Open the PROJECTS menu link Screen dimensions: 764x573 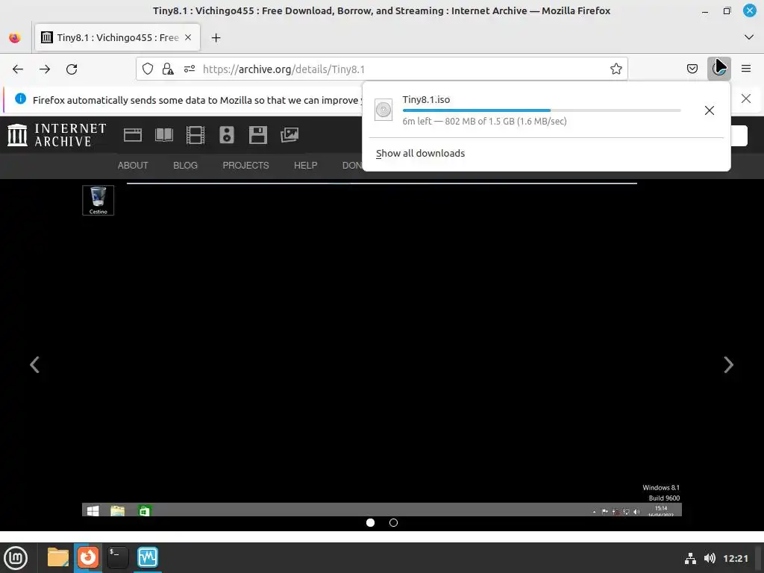pyautogui.click(x=245, y=166)
